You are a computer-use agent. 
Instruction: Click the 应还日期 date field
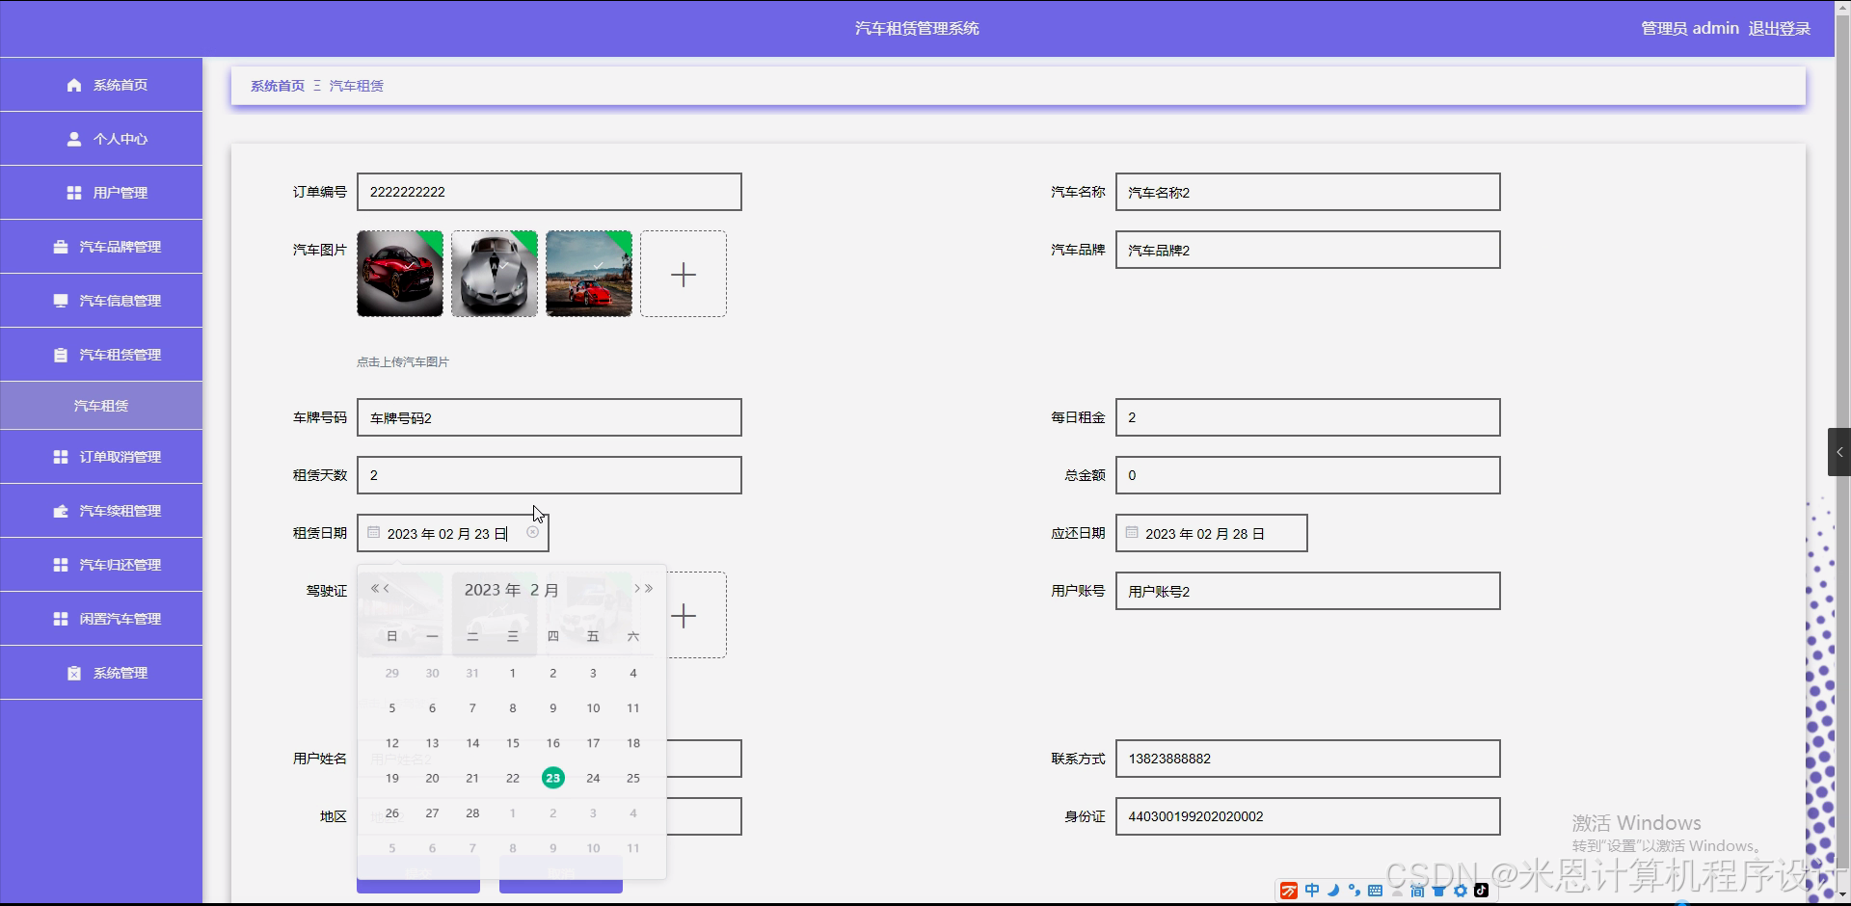click(1212, 533)
